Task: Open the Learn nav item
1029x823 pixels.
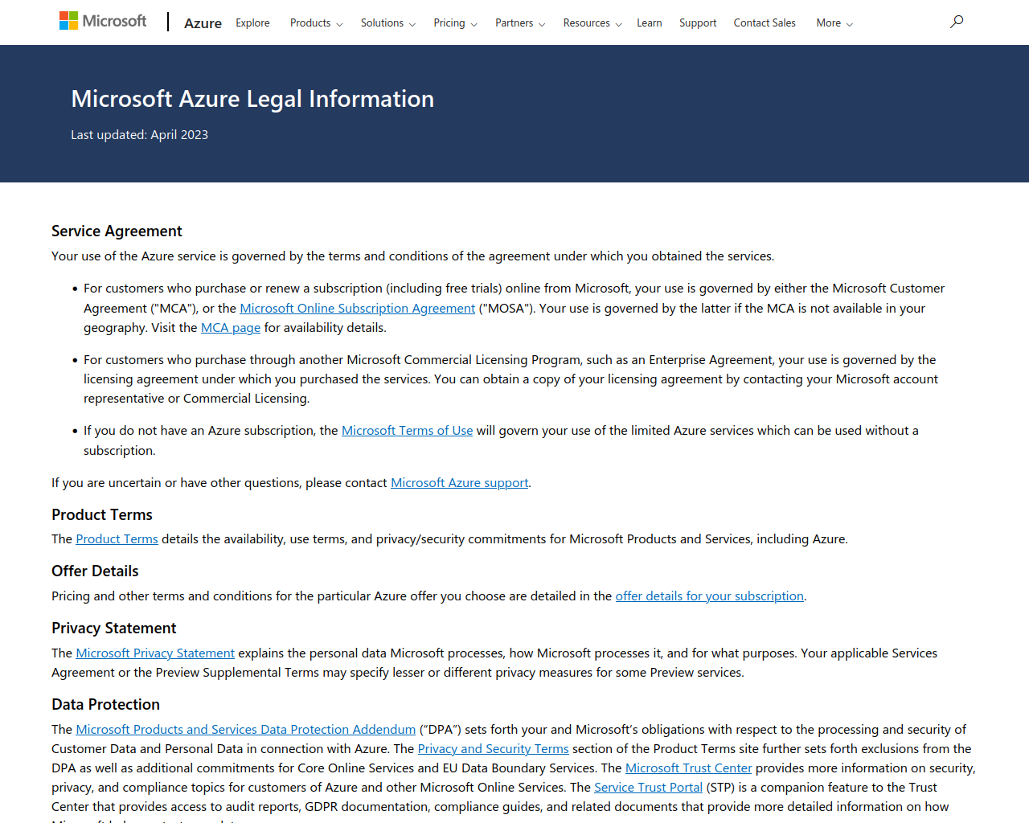Action: pos(650,23)
